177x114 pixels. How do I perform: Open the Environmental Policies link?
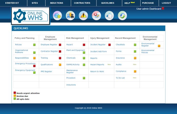tap(148, 51)
